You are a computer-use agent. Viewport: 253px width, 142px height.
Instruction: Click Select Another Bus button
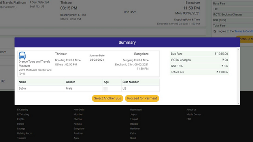(108, 98)
